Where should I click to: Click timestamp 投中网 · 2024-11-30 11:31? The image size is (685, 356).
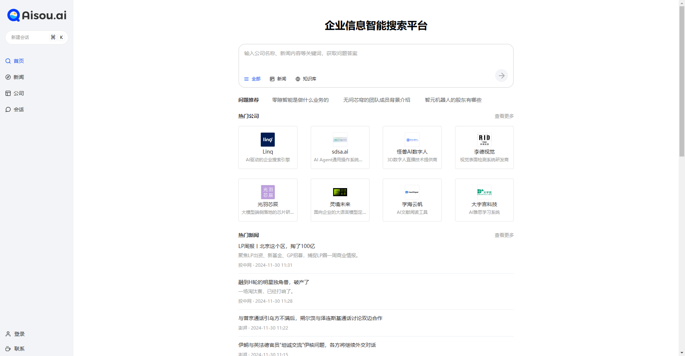(x=265, y=265)
